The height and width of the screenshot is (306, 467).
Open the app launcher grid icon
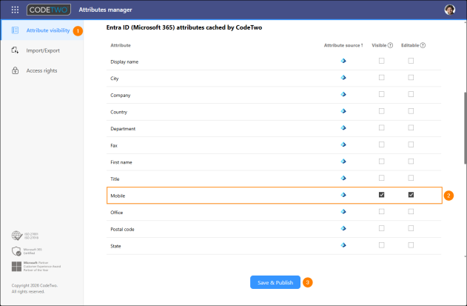[x=15, y=10]
